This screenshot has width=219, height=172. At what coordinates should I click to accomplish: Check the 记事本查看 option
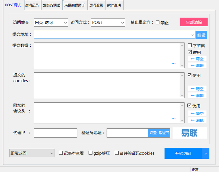coord(61,153)
